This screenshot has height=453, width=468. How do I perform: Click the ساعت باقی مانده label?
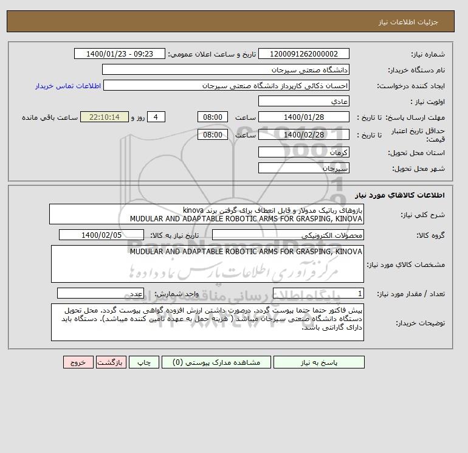50,117
